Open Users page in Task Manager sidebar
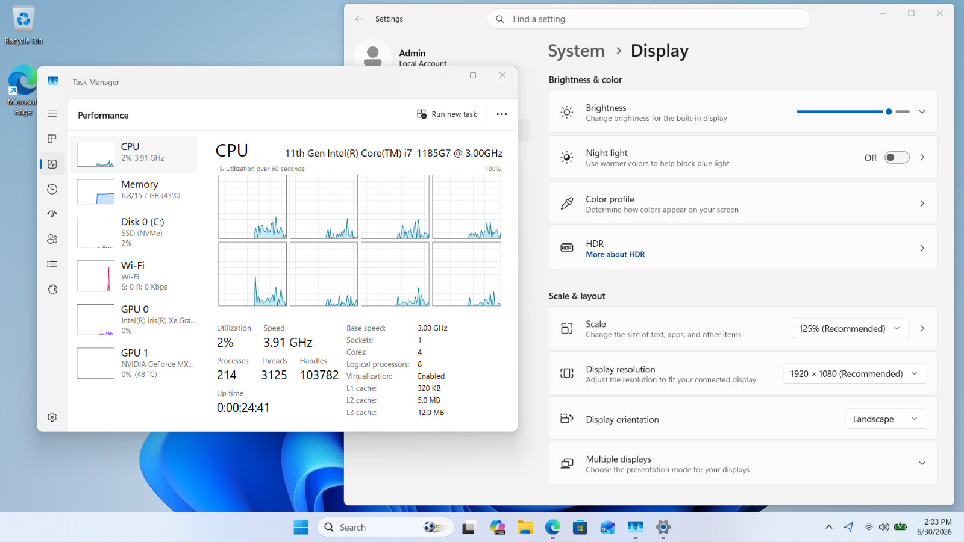The height and width of the screenshot is (542, 964). pos(52,239)
